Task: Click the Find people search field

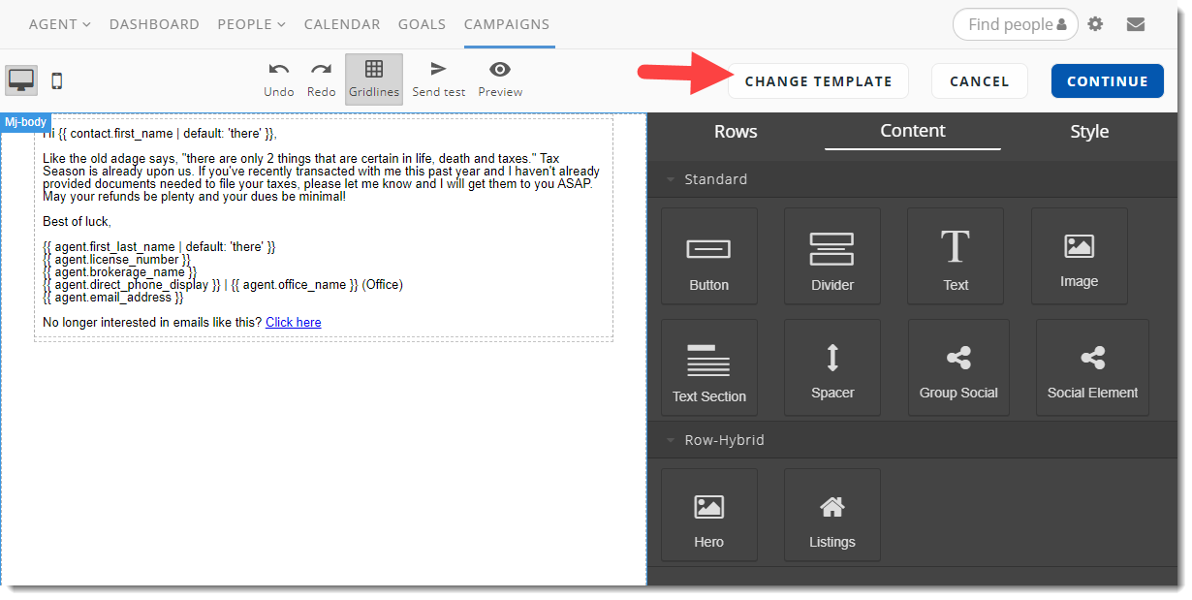Action: coord(1014,24)
